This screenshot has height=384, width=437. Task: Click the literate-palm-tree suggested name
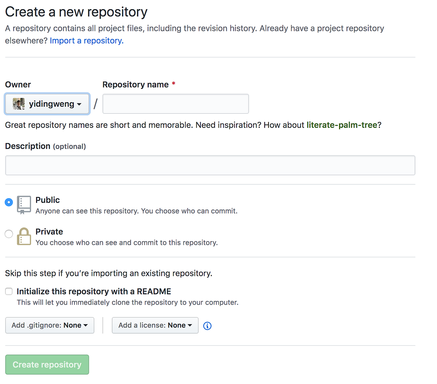click(342, 125)
